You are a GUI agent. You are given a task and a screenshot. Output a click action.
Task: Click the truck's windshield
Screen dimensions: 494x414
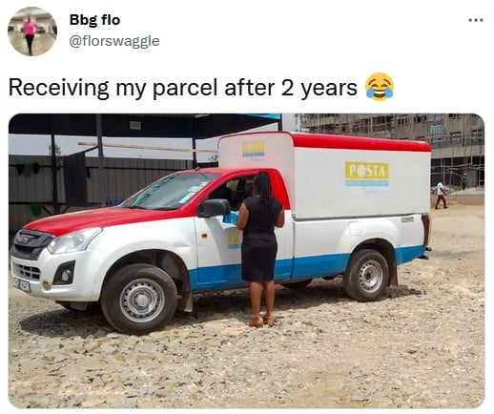point(170,191)
